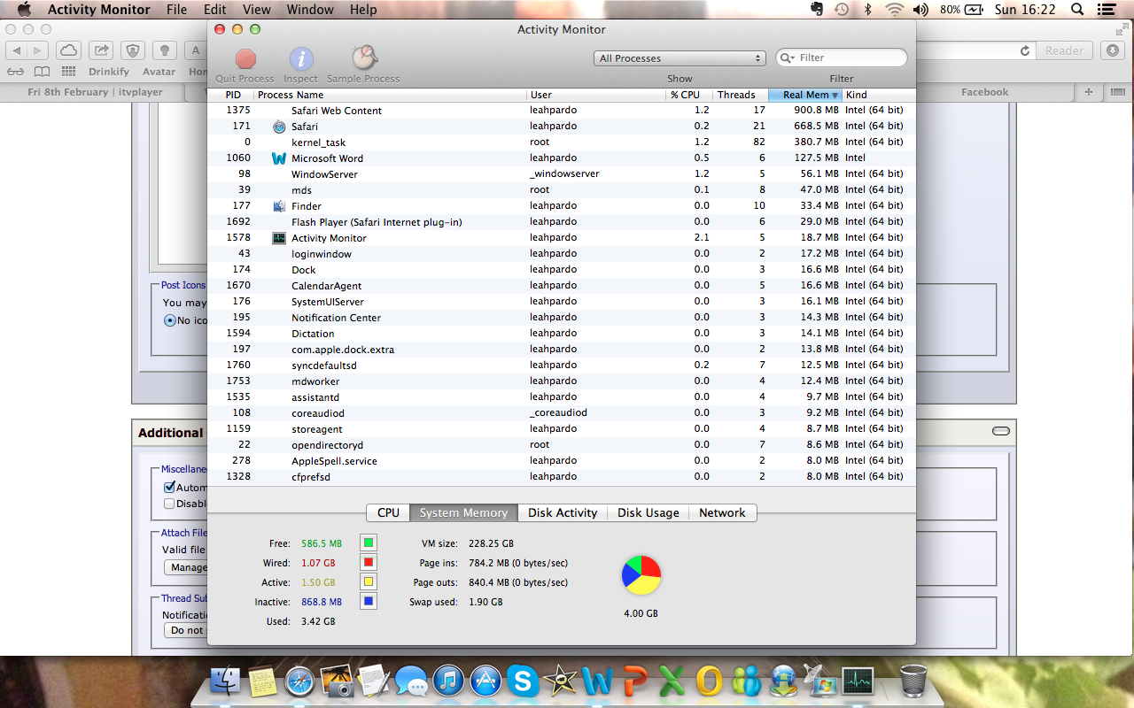Add a new Safari tab with plus button
The height and width of the screenshot is (708, 1134).
[x=1089, y=92]
